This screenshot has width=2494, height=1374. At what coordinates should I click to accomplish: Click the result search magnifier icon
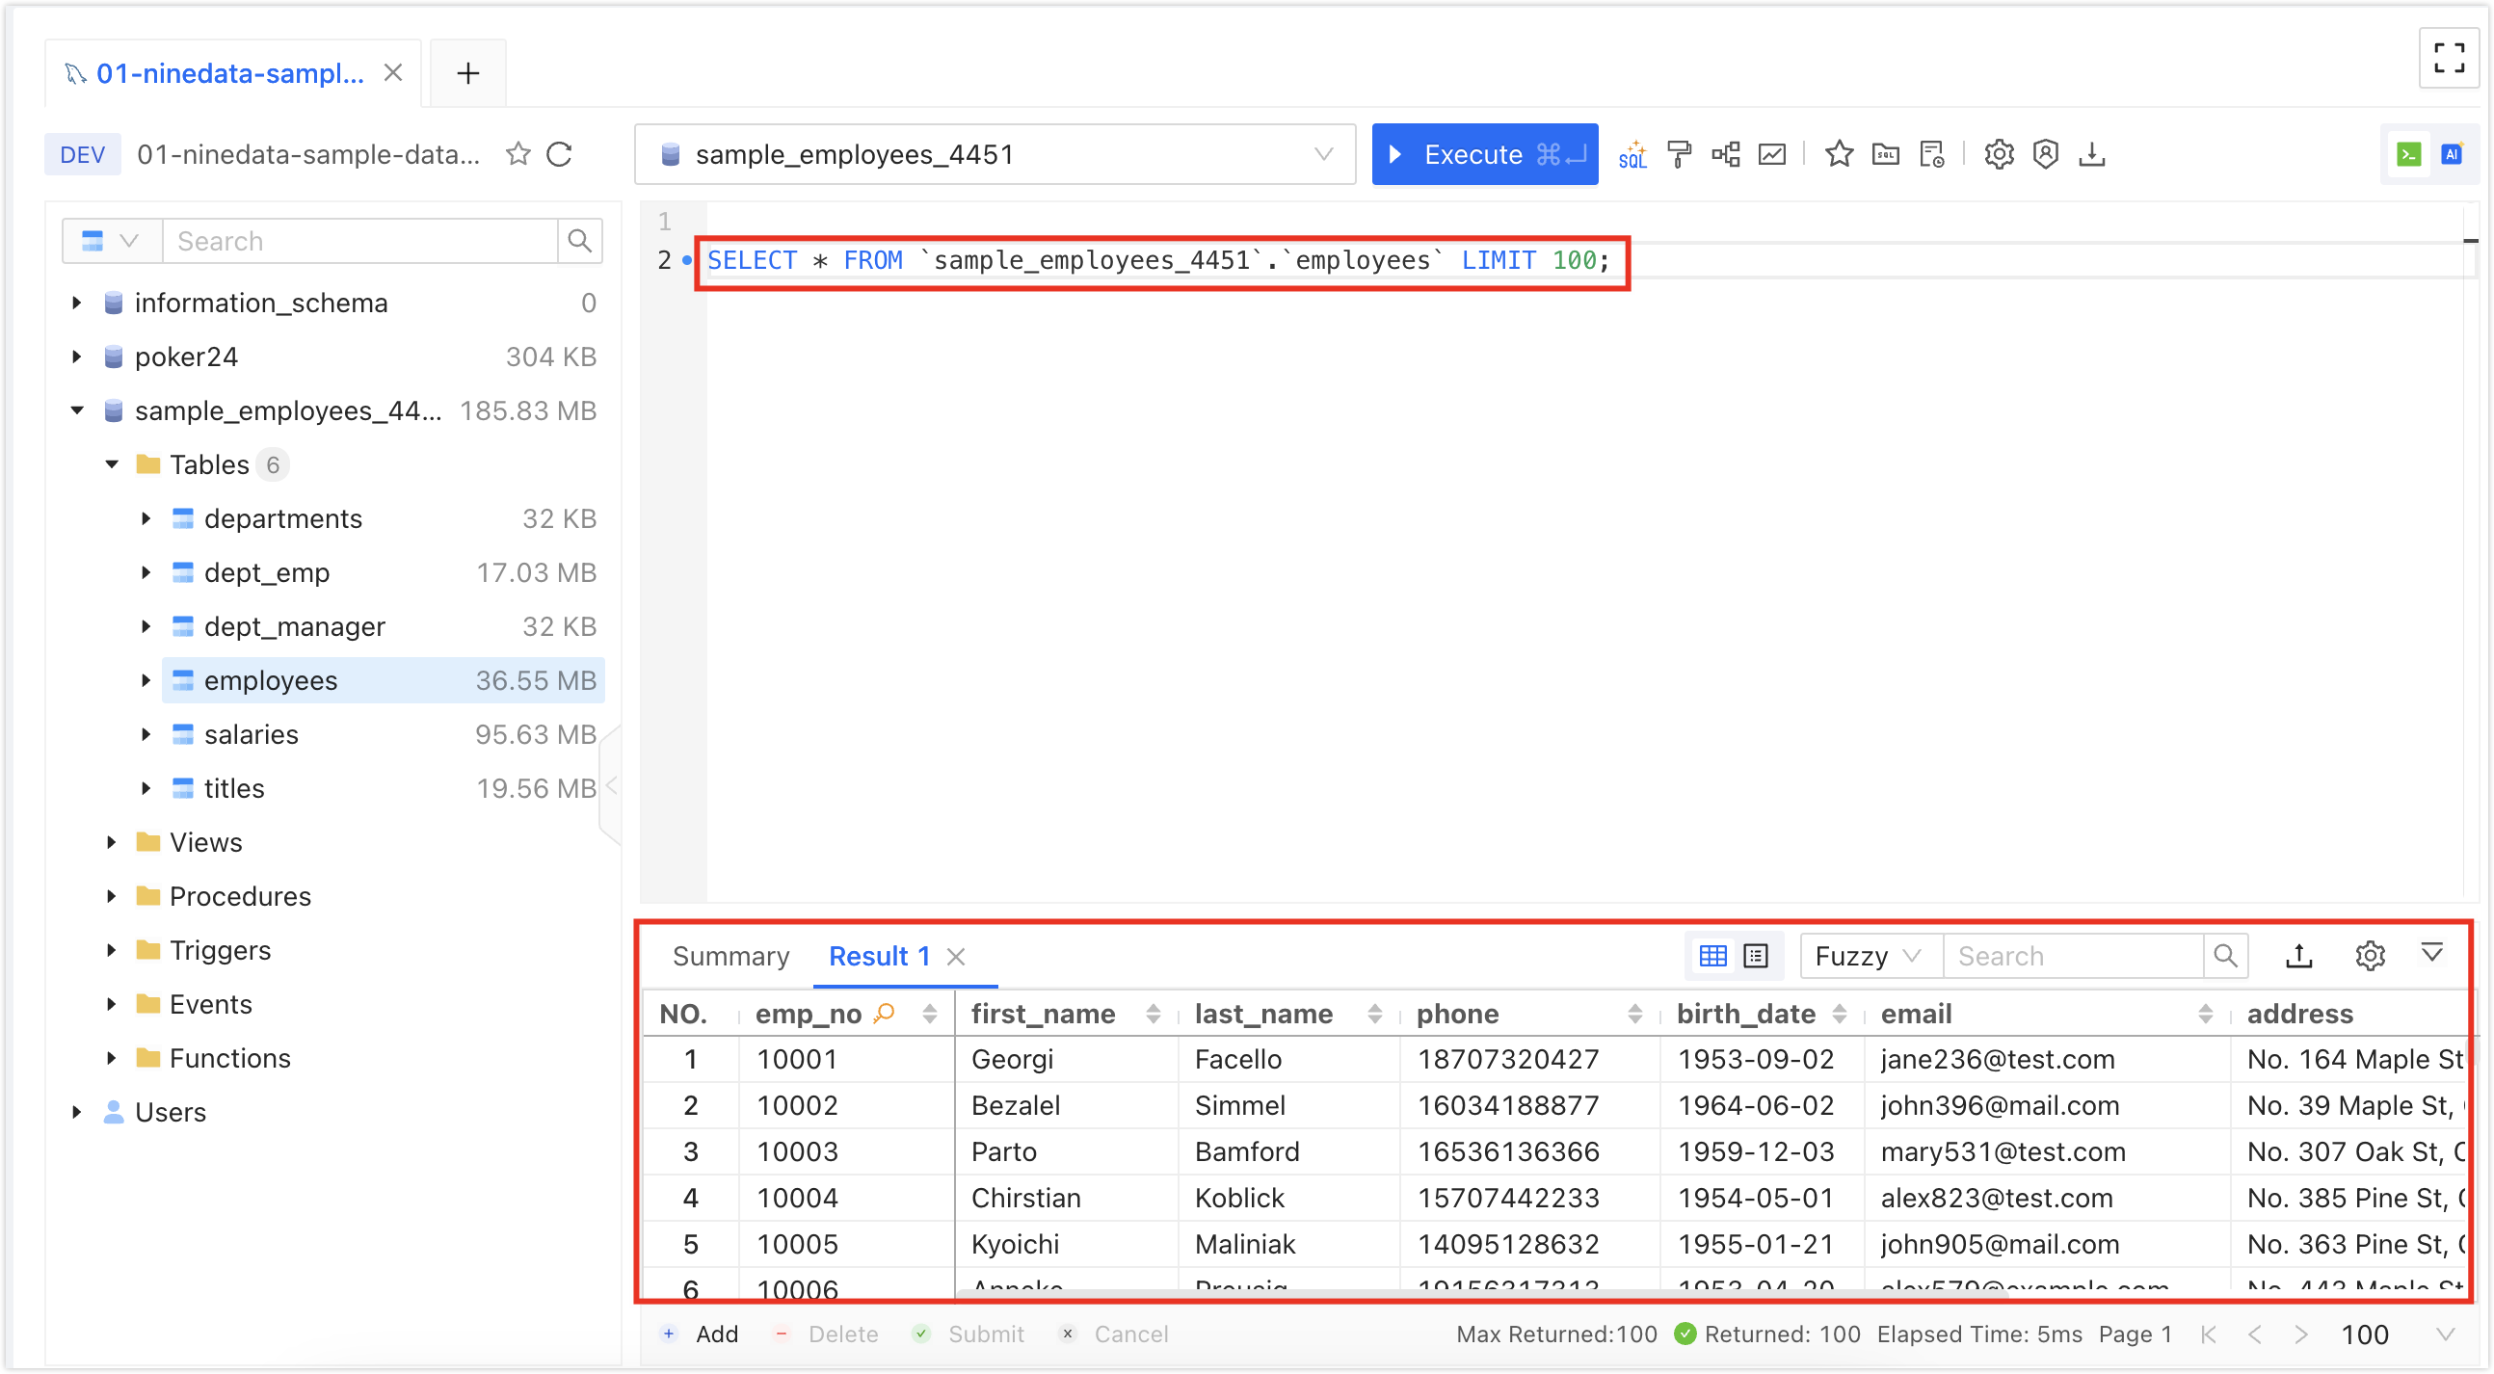[2225, 956]
